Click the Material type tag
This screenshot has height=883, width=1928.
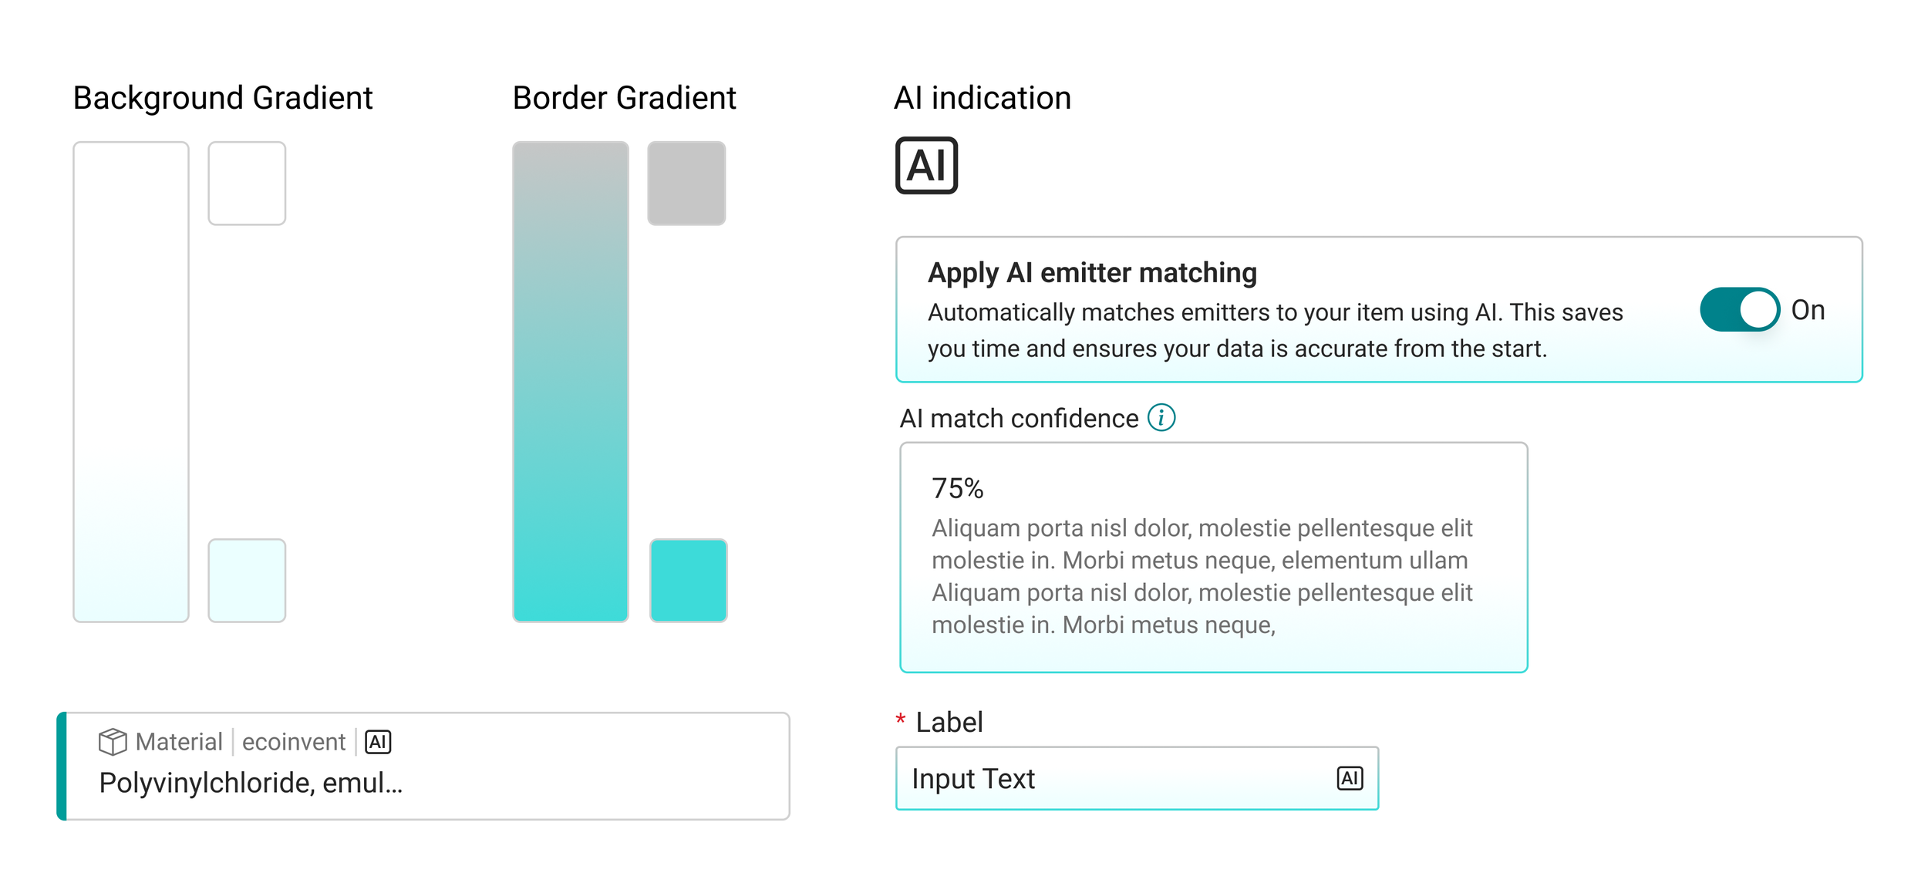(179, 742)
